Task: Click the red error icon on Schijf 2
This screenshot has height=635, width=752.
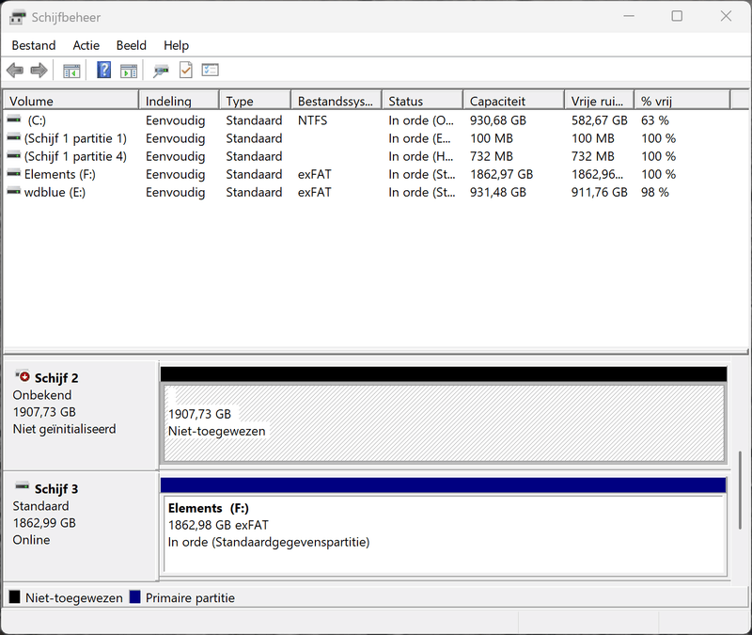Action: (23, 376)
